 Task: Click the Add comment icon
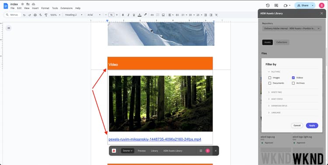(x=158, y=15)
